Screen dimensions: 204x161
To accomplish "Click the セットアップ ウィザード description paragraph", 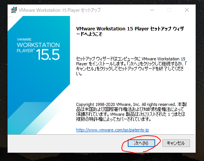I will pyautogui.click(x=132, y=66).
